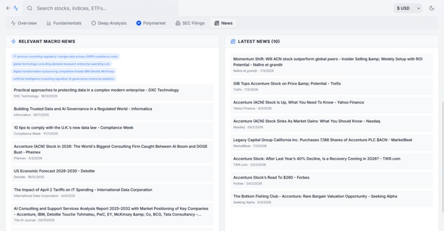Click the lightning icon beside Relevant Macro News

[x=13, y=41]
